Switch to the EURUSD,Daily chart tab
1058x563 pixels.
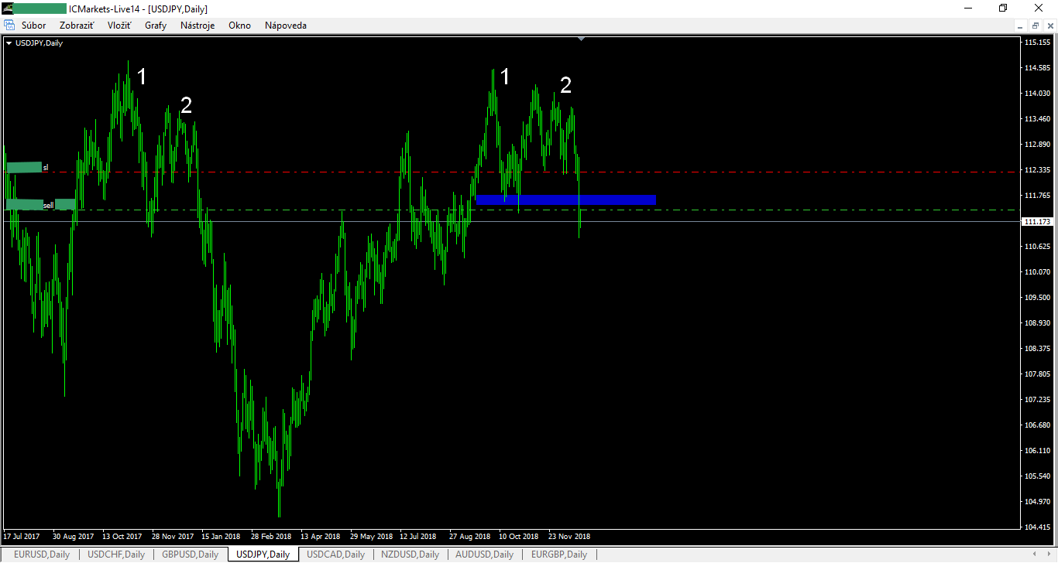click(x=42, y=554)
